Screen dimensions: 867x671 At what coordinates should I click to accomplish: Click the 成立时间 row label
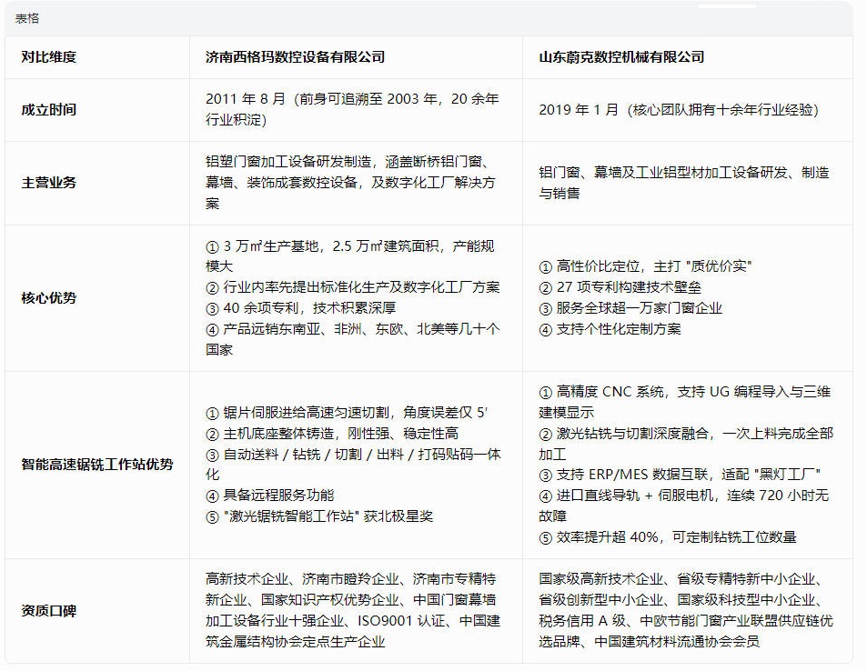(x=48, y=109)
